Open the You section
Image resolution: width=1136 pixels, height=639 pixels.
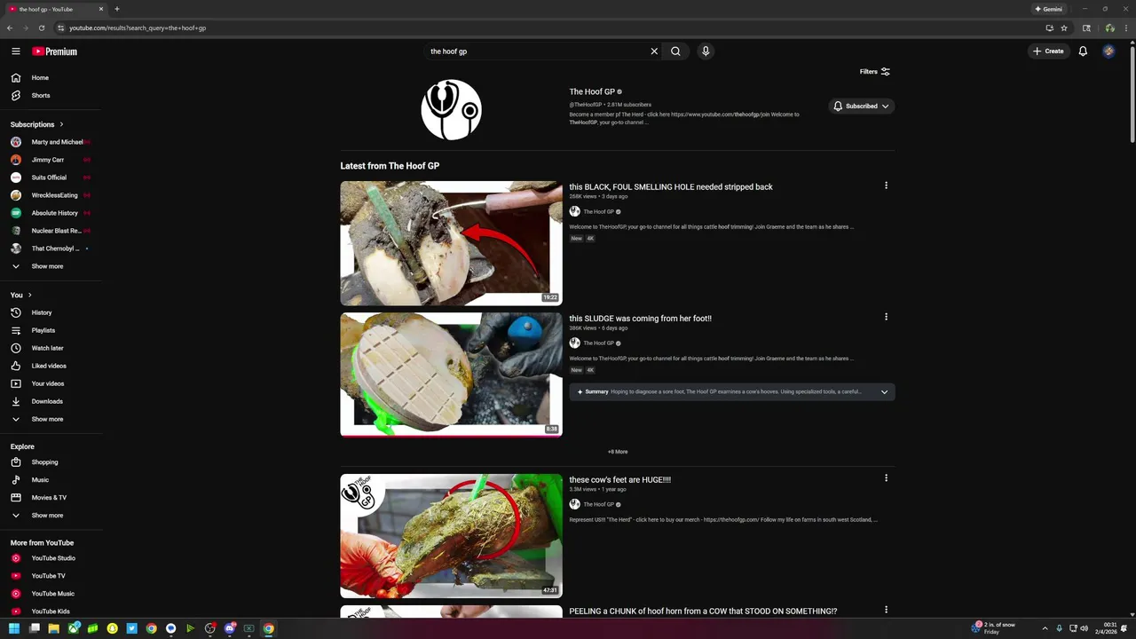click(x=21, y=295)
